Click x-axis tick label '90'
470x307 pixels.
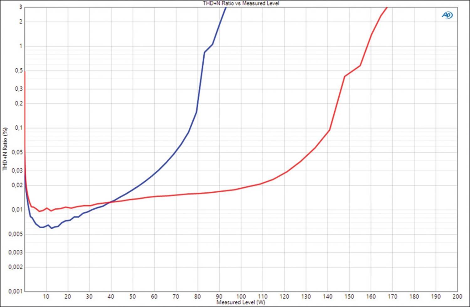pos(219,296)
